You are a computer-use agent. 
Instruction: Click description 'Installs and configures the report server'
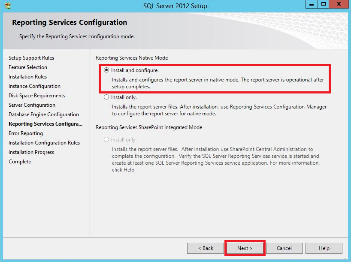click(218, 83)
